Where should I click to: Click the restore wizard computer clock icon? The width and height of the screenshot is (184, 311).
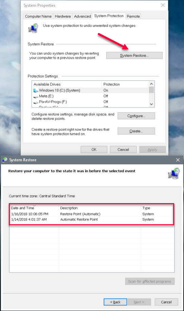click(174, 173)
